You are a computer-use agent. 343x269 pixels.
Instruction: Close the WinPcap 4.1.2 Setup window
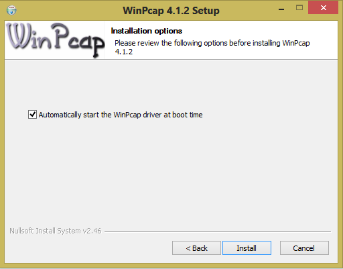(x=323, y=8)
